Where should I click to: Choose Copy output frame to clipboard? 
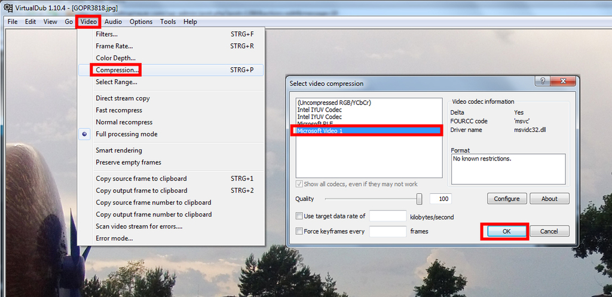pyautogui.click(x=171, y=191)
